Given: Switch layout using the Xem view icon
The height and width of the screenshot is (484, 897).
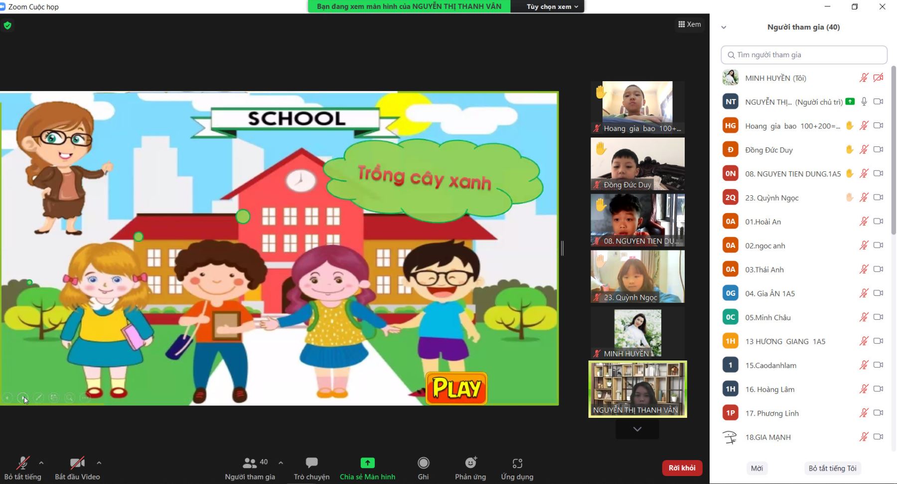Looking at the screenshot, I should click(x=690, y=24).
